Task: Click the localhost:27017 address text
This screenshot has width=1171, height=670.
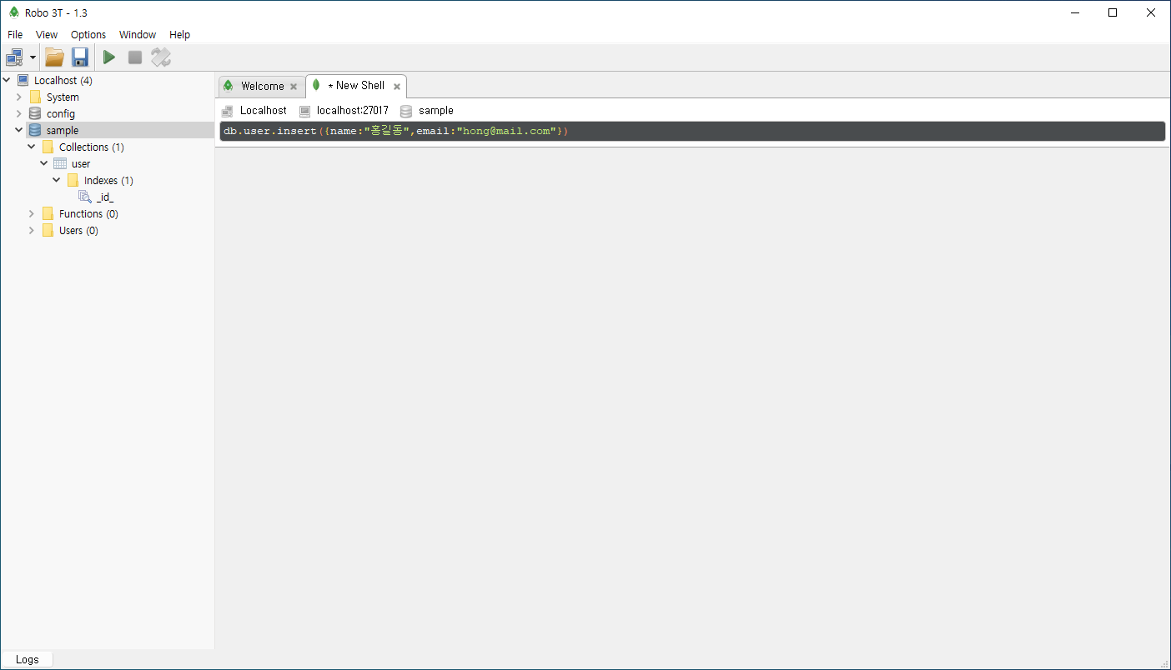Action: (353, 110)
